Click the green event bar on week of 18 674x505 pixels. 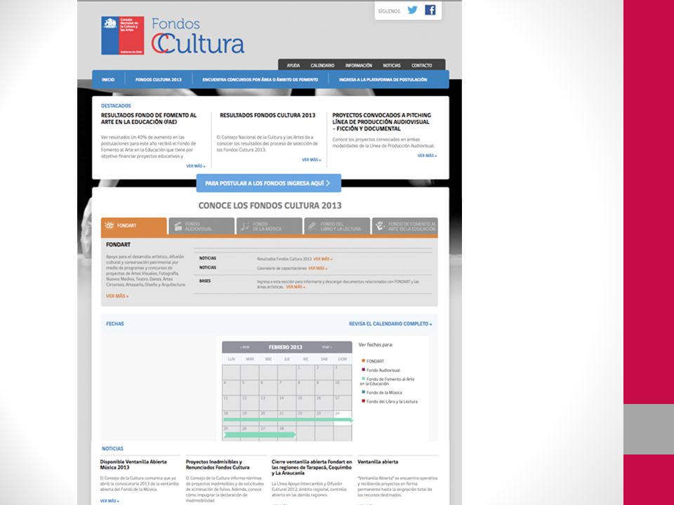pyautogui.click(x=288, y=420)
